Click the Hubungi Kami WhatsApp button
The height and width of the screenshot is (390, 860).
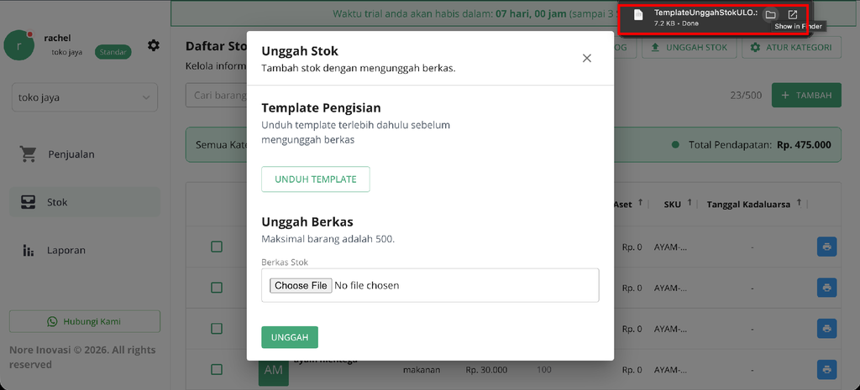(x=85, y=321)
